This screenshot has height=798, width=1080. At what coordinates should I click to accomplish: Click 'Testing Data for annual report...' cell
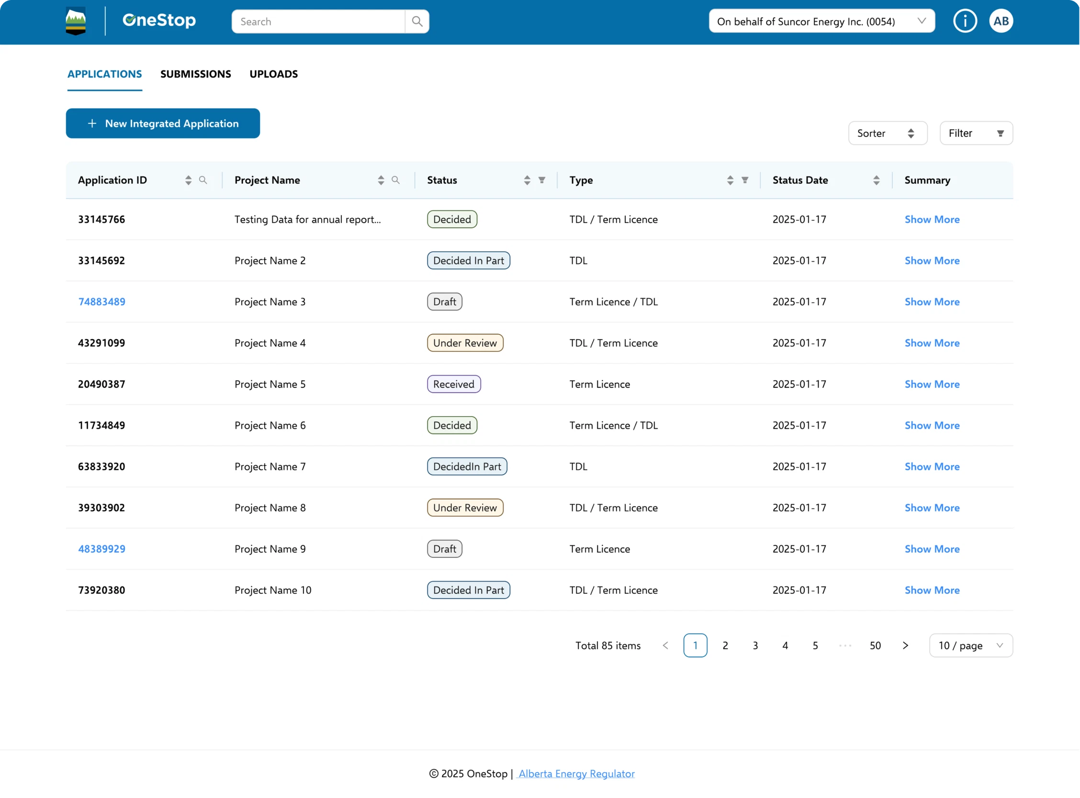(x=308, y=219)
